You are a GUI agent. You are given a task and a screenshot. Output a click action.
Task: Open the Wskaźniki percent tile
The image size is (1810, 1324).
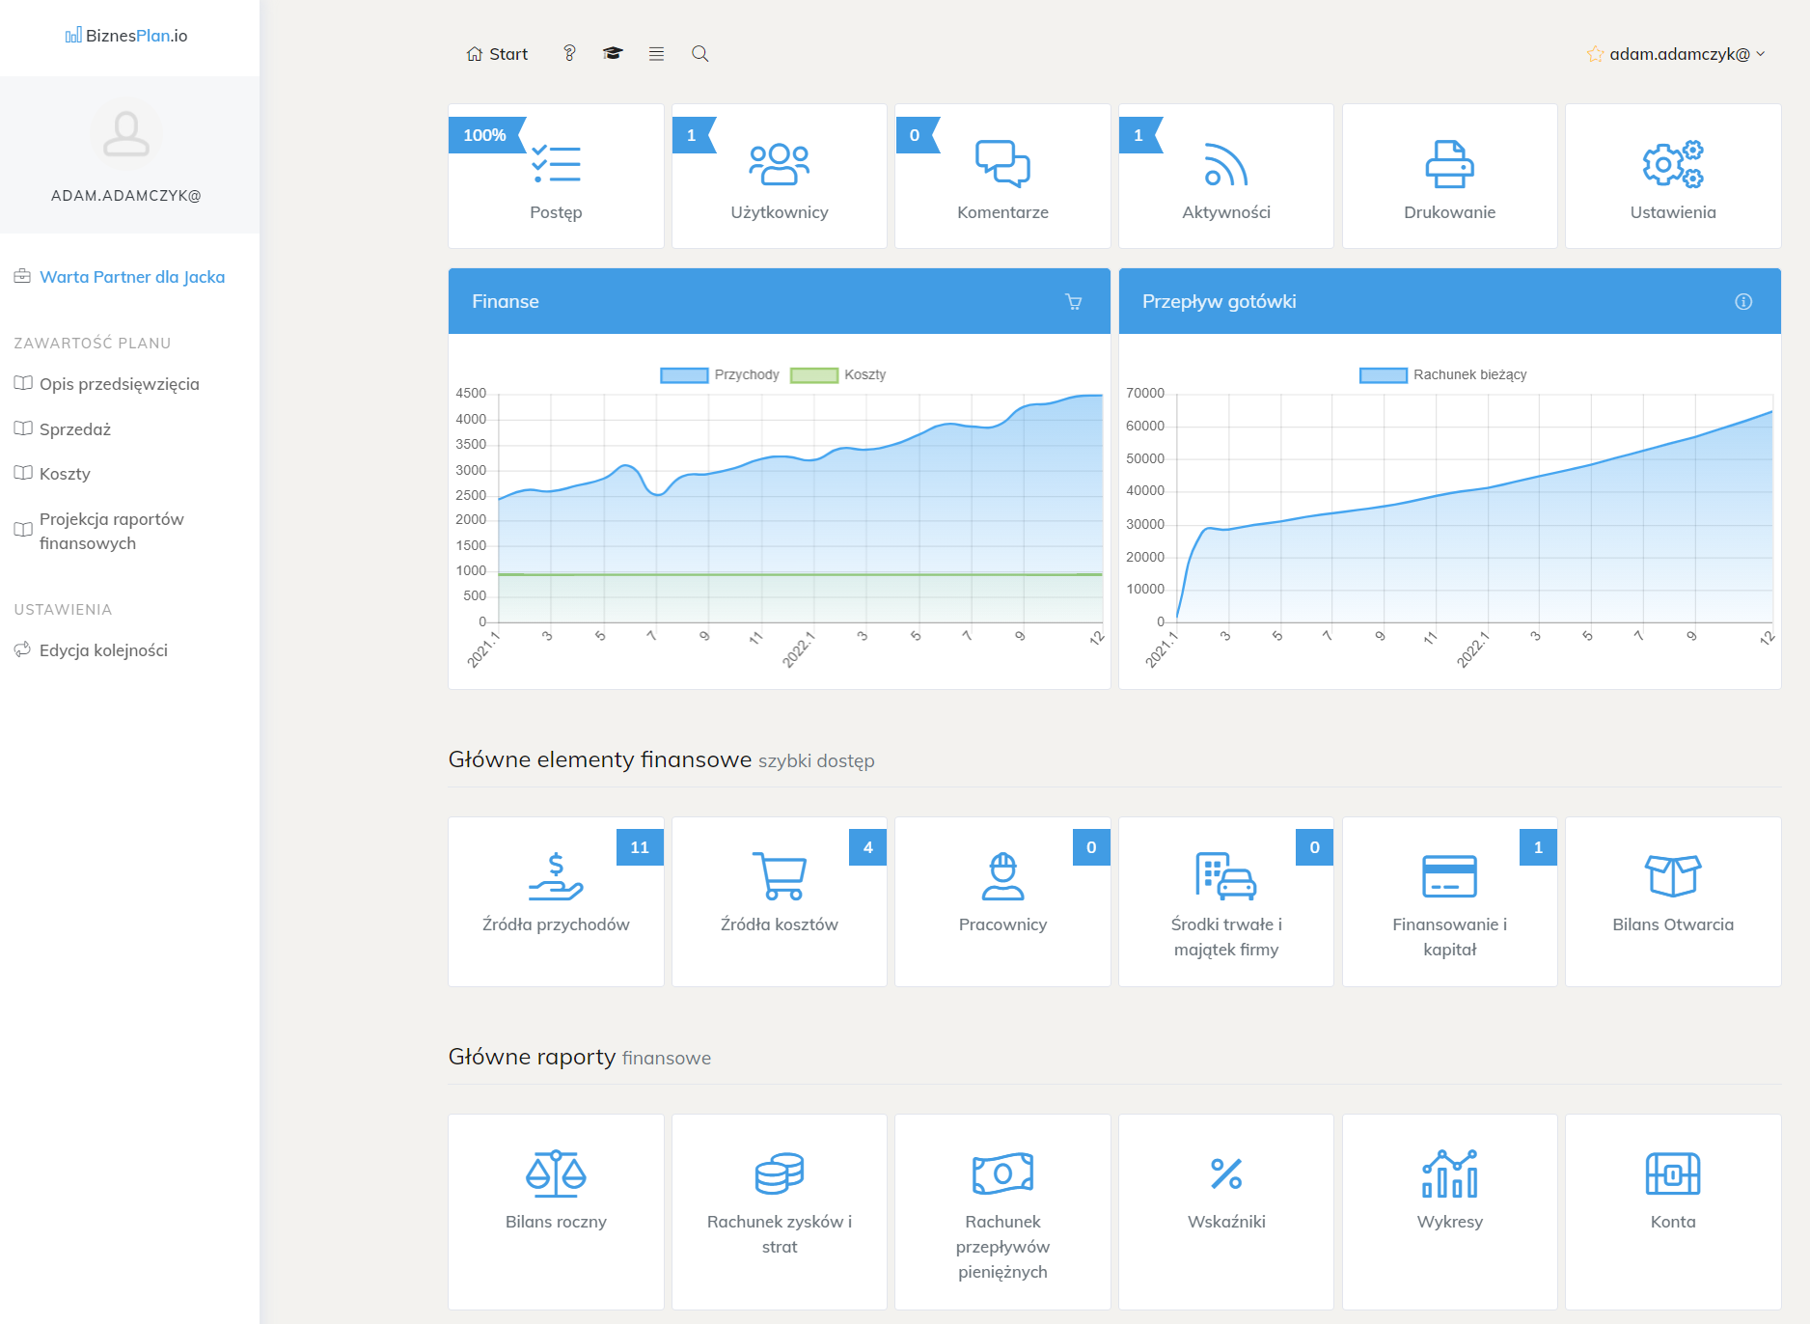(1226, 1212)
